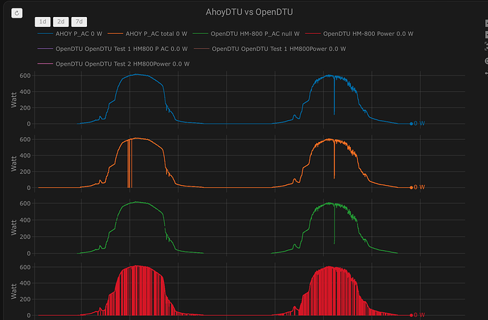Hide OpenDTU HM-800 Power legend trace
This screenshot has height=320, width=488.
pos(359,34)
